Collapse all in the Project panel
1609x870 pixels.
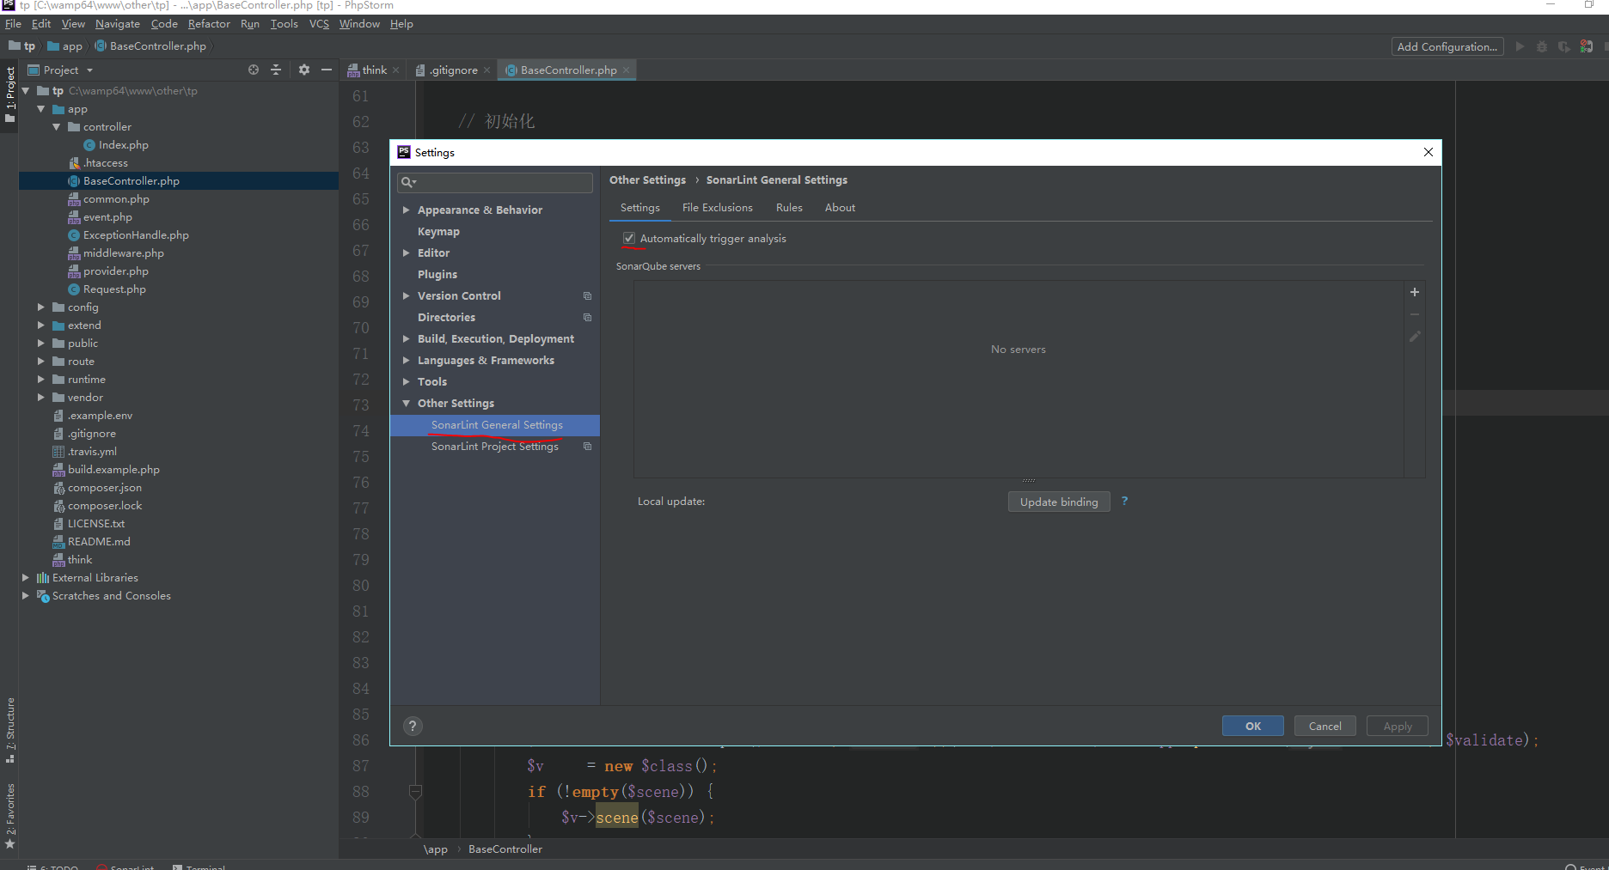click(x=276, y=70)
